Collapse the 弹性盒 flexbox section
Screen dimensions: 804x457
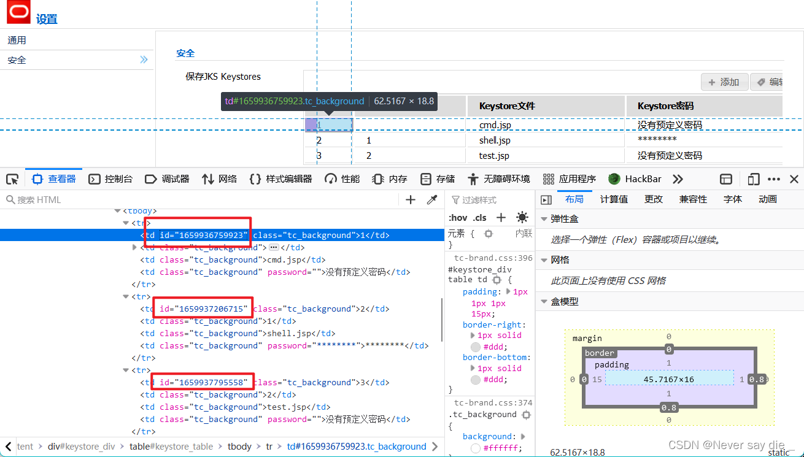544,219
